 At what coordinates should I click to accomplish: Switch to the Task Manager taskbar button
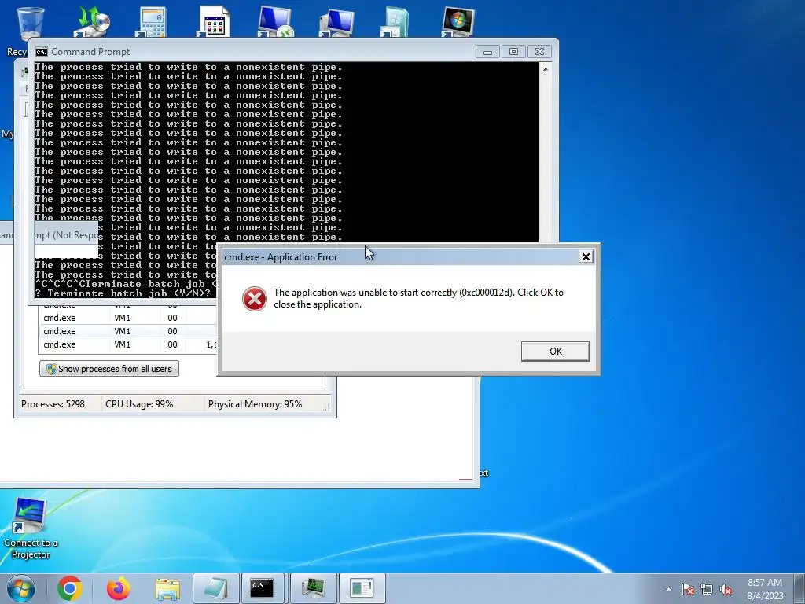pos(313,588)
